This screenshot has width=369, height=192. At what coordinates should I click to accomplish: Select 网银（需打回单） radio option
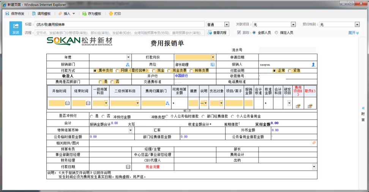click(x=117, y=71)
